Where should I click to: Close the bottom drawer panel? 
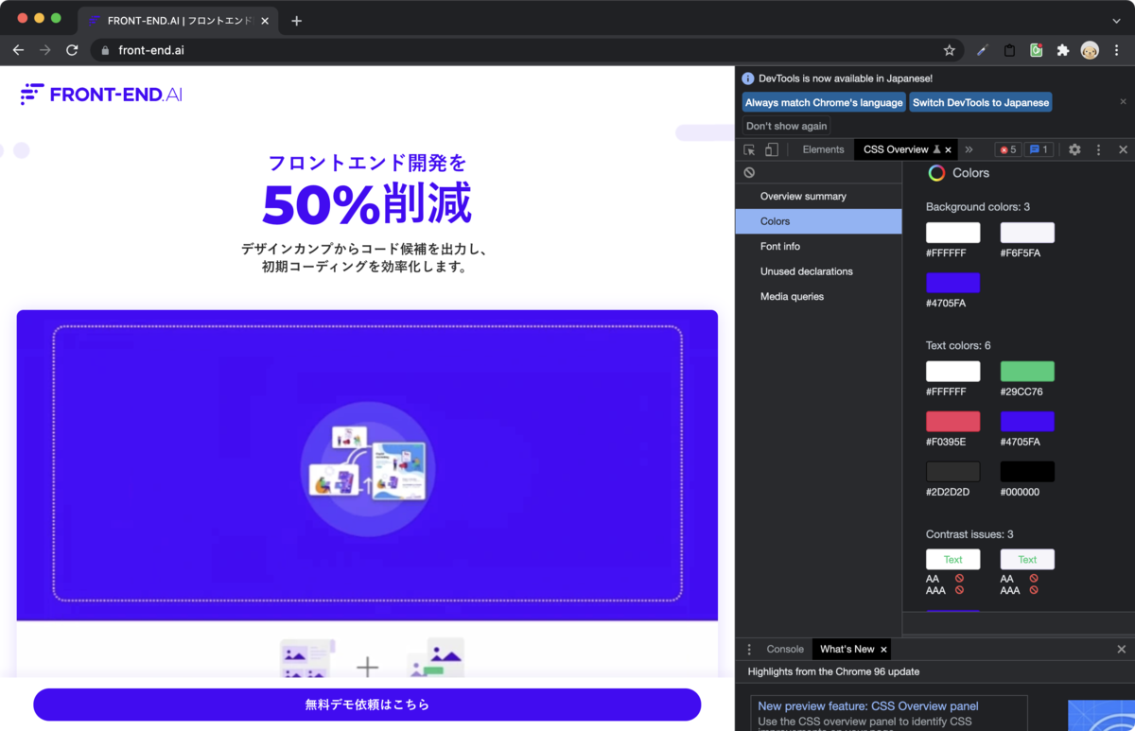[1122, 650]
